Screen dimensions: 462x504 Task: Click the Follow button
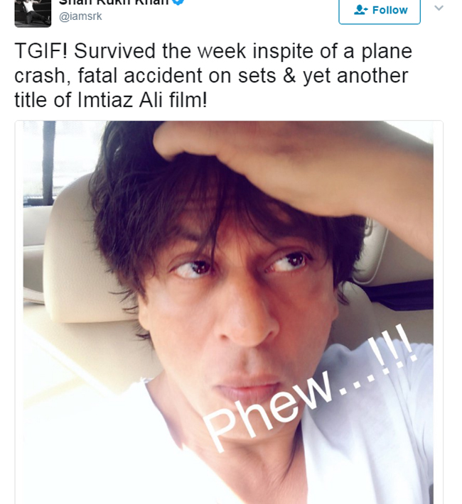pos(380,11)
